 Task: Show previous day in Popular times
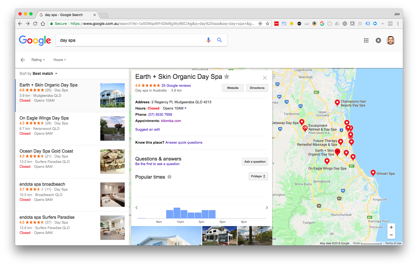137,208
